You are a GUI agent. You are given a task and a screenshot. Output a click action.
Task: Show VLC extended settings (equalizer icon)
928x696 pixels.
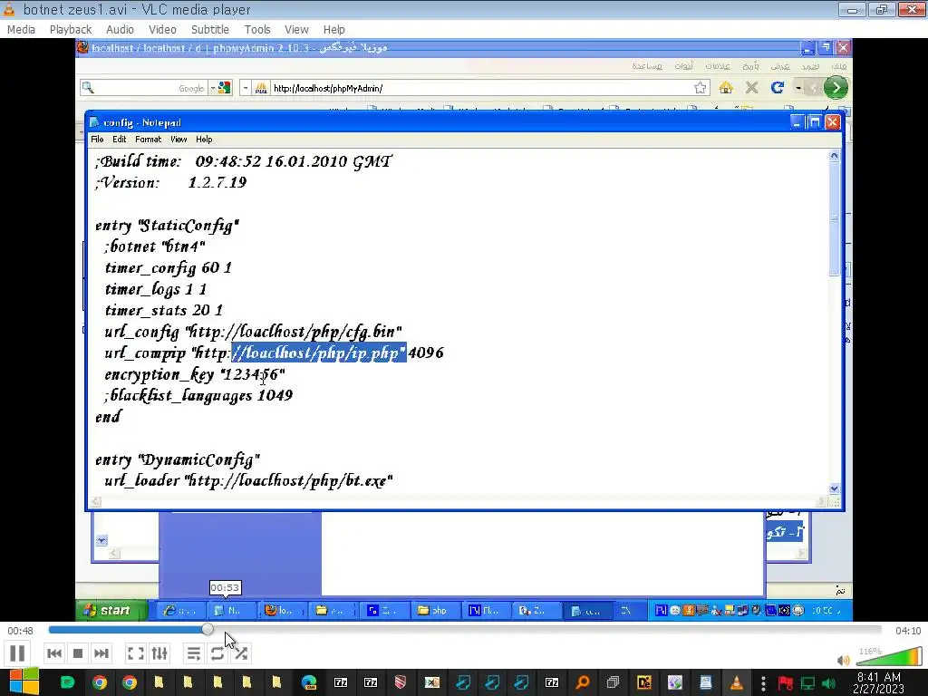pos(159,653)
